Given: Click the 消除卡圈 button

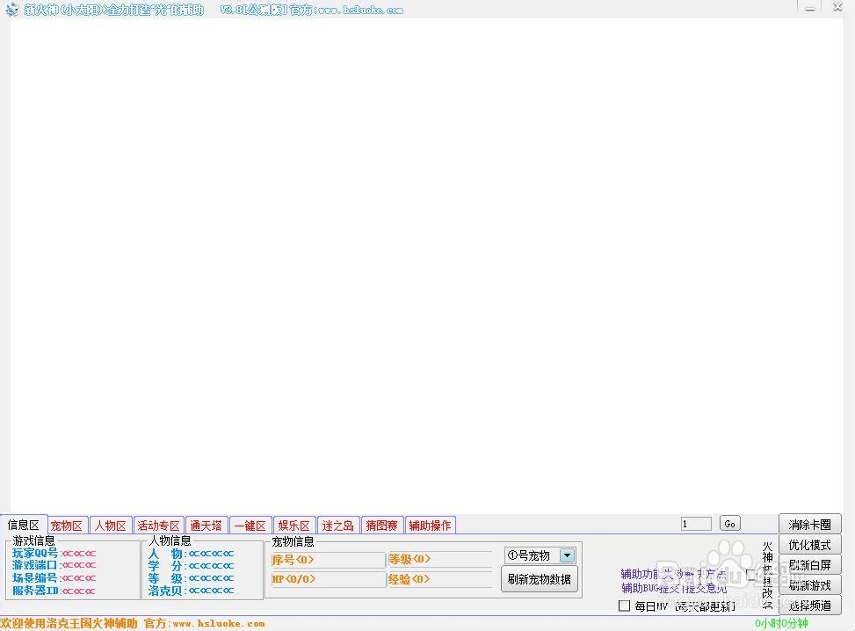Looking at the screenshot, I should point(809,524).
